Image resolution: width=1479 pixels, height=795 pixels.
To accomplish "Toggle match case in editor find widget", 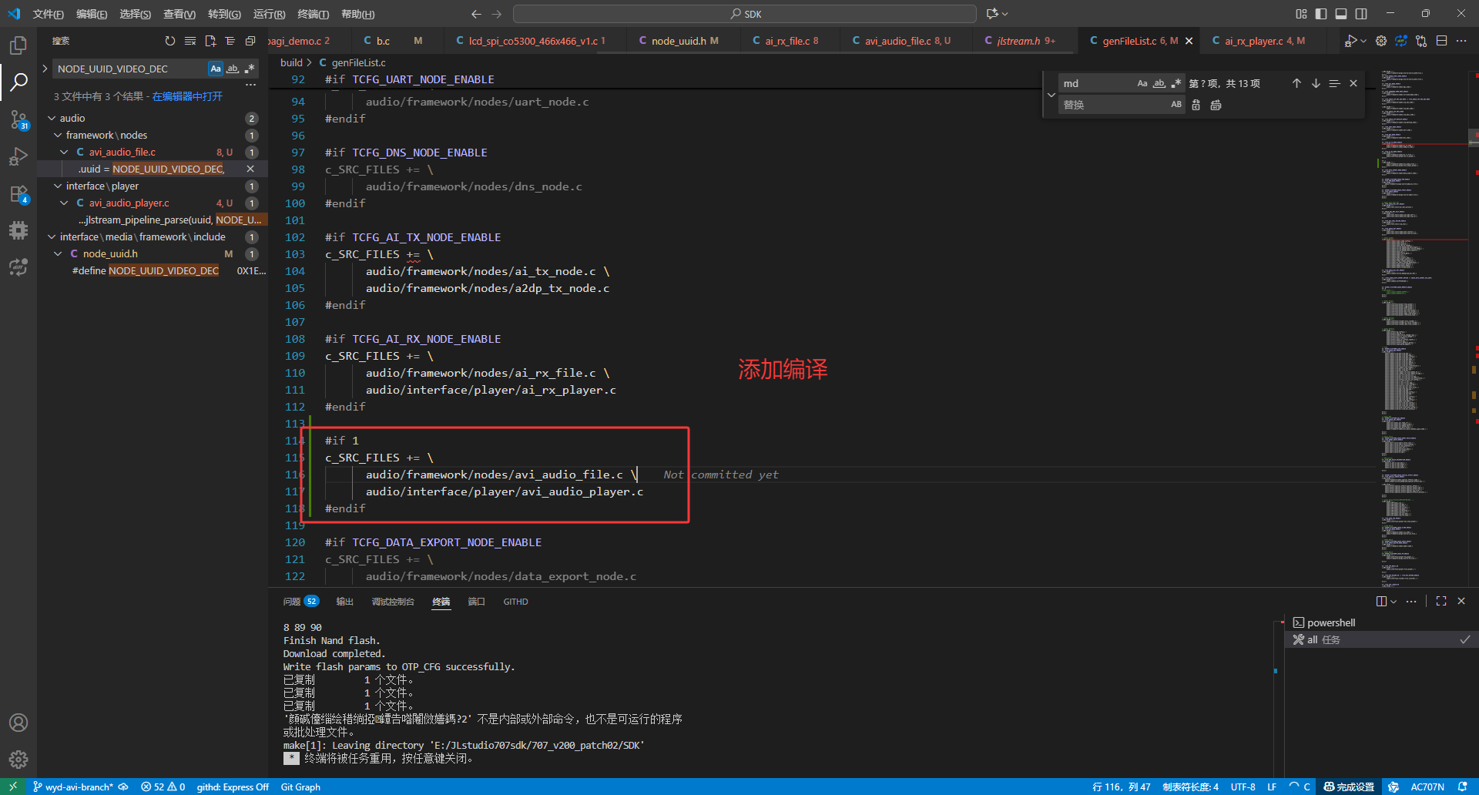I will 1142,83.
